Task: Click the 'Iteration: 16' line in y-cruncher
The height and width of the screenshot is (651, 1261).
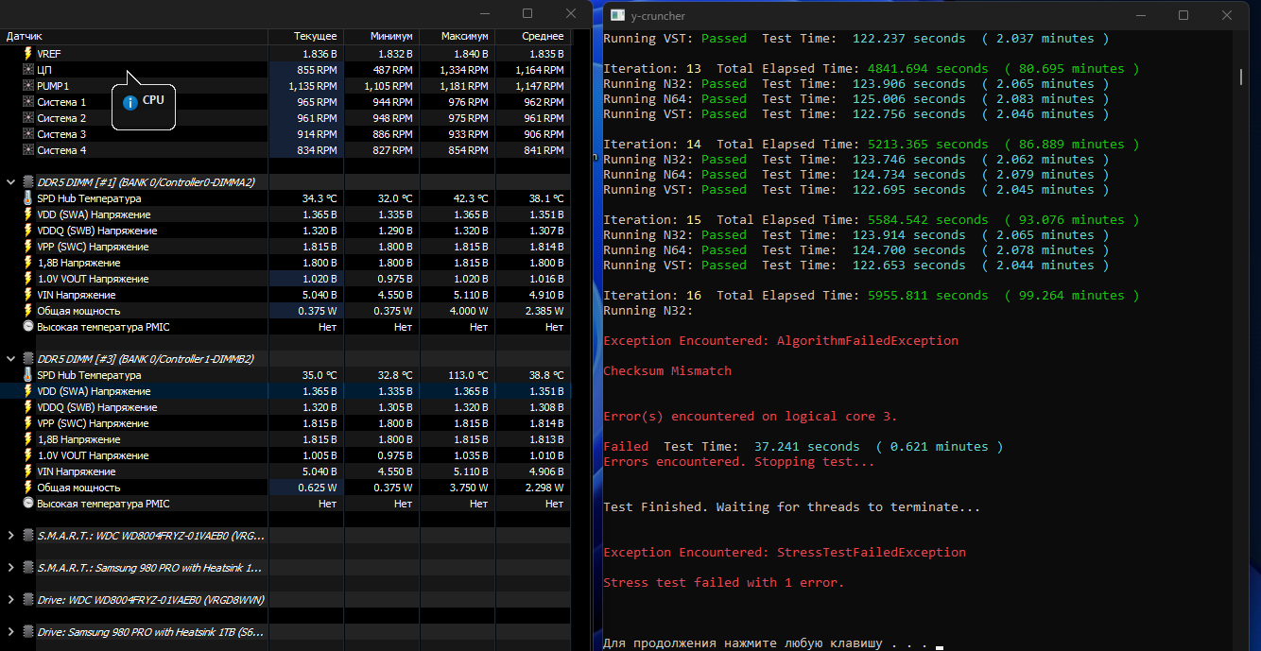Action: tap(871, 296)
